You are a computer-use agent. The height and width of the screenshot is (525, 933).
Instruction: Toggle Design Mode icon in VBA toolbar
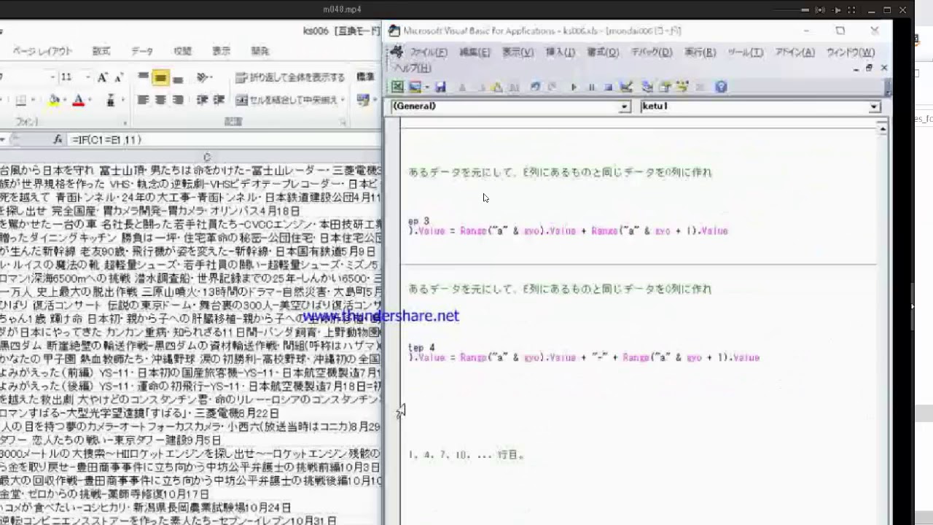coord(626,87)
